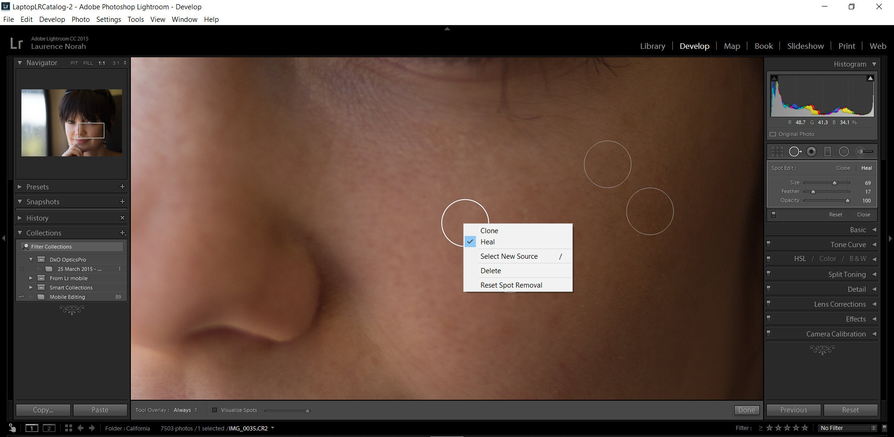Viewport: 894px width, 437px height.
Task: Toggle Lens Corrections panel switch
Action: (769, 303)
